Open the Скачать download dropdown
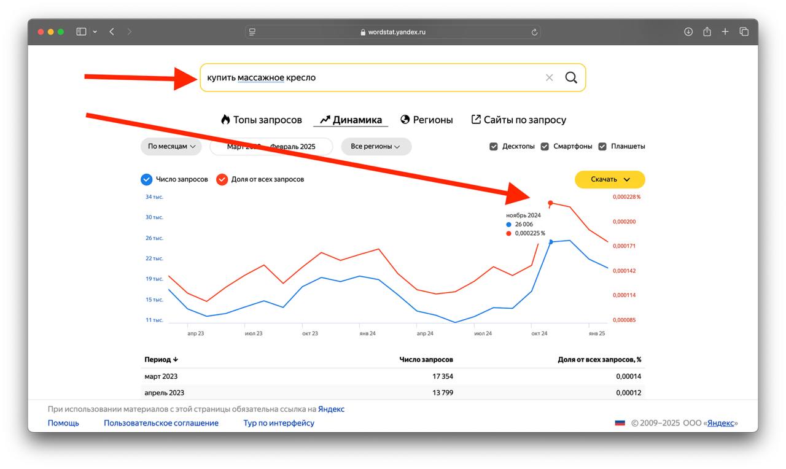 click(x=610, y=179)
